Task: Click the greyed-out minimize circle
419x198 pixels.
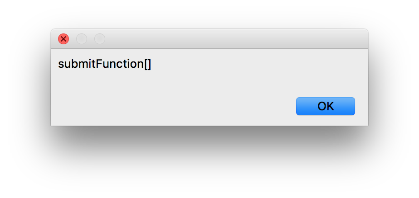Action: (82, 39)
